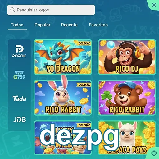The height and width of the screenshot is (159, 159).
Task: Launch the Alpaca Pays game
Action: pos(127,138)
